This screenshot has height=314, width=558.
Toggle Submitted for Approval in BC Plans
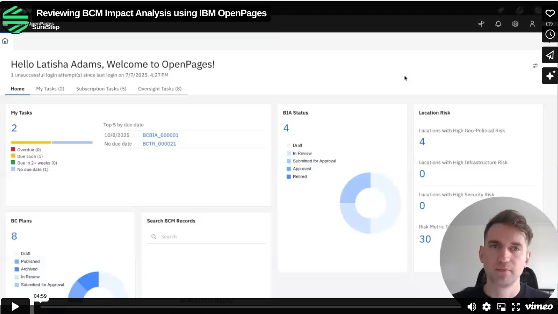click(39, 284)
